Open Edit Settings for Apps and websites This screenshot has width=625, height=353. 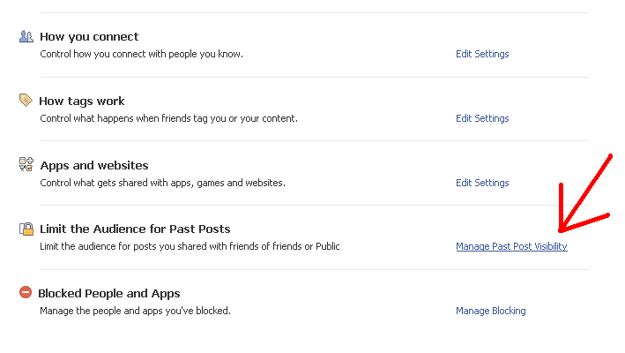point(482,183)
